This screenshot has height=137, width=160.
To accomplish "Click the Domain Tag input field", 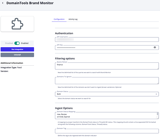I will coord(107,131).
